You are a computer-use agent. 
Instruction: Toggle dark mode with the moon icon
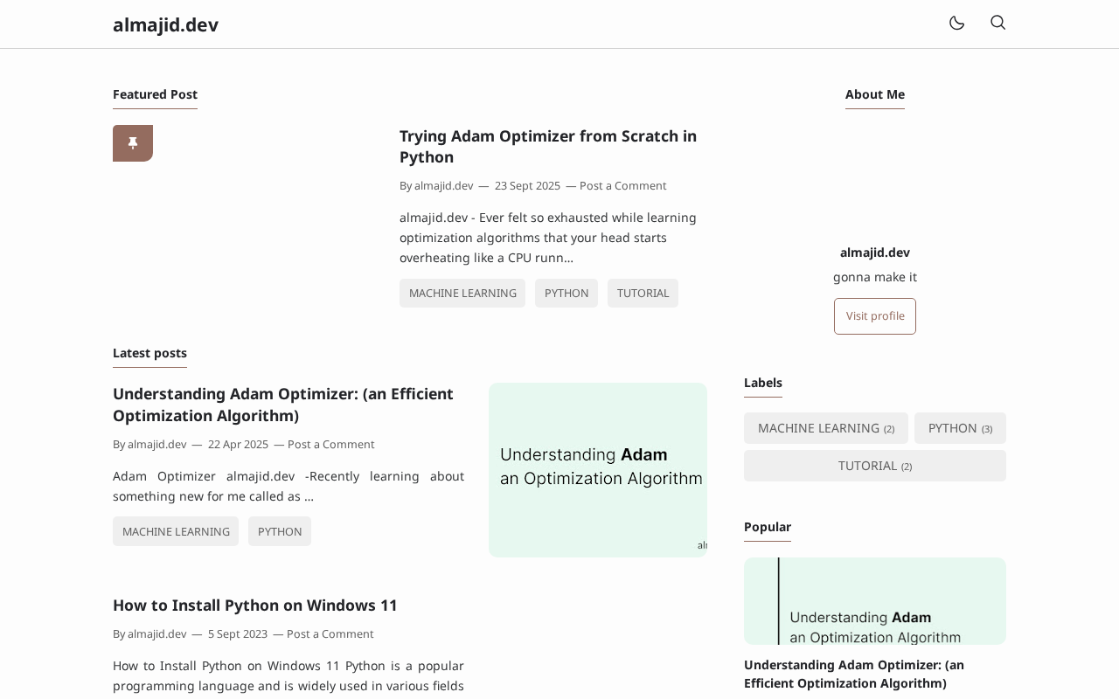956,23
